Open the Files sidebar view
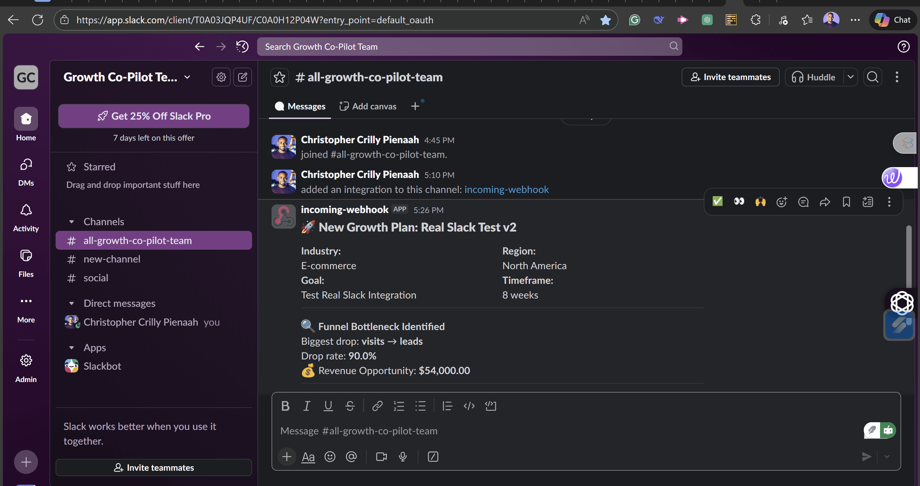This screenshot has height=486, width=920. pos(26,263)
